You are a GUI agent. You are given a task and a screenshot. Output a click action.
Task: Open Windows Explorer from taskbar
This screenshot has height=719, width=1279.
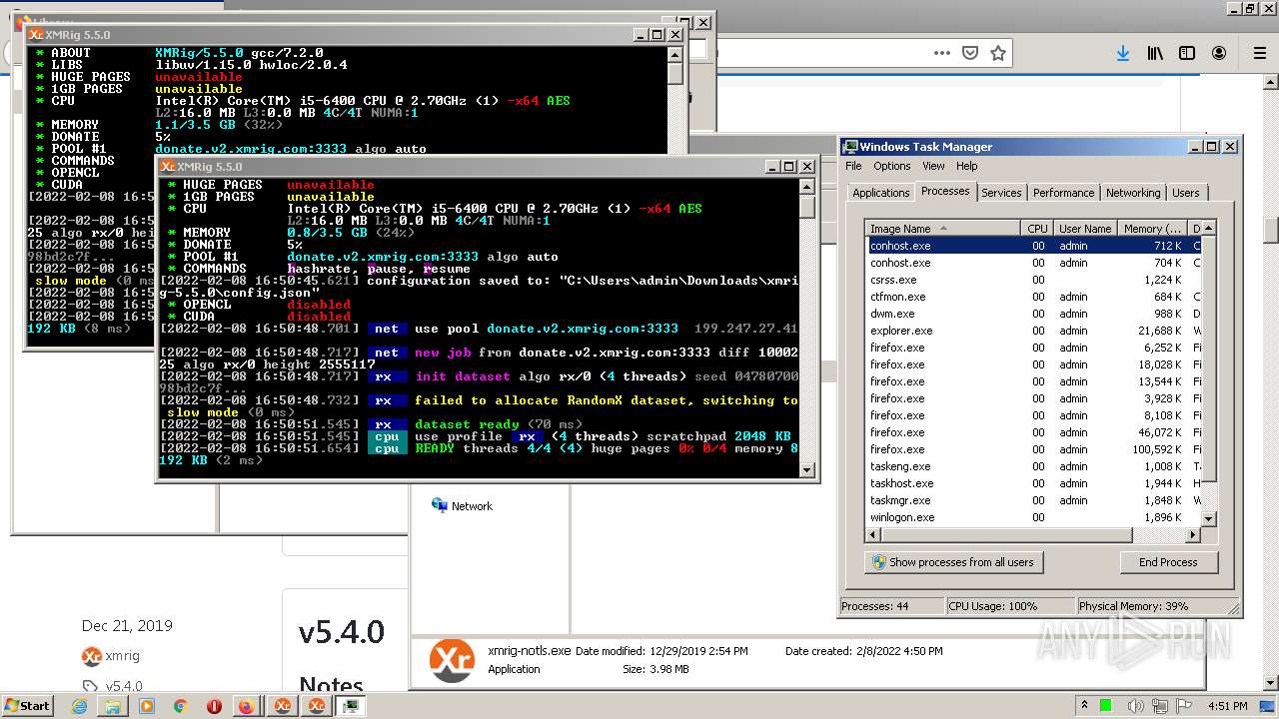[113, 706]
